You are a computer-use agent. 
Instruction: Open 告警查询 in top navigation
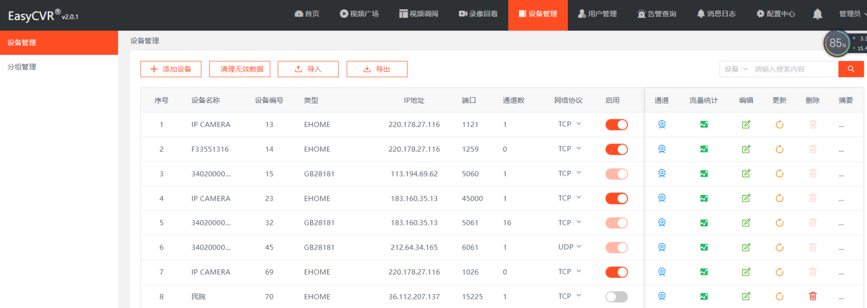[657, 14]
